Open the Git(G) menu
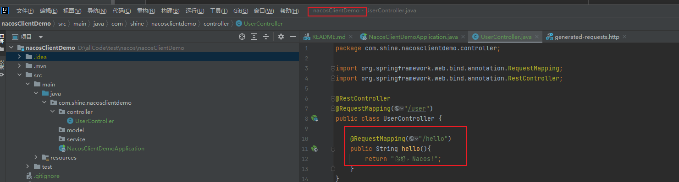 [x=241, y=11]
